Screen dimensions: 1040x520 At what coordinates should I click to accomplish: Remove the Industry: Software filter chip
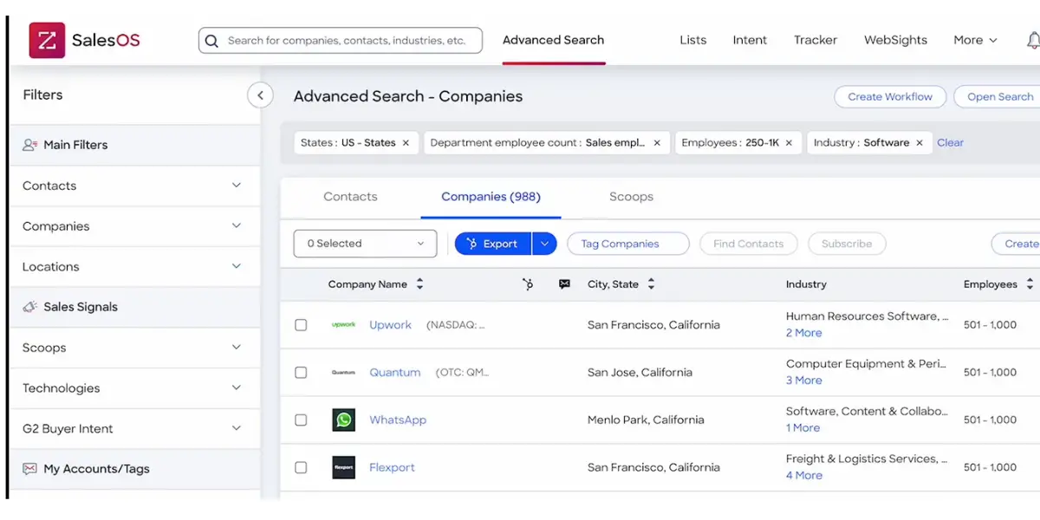tap(920, 143)
